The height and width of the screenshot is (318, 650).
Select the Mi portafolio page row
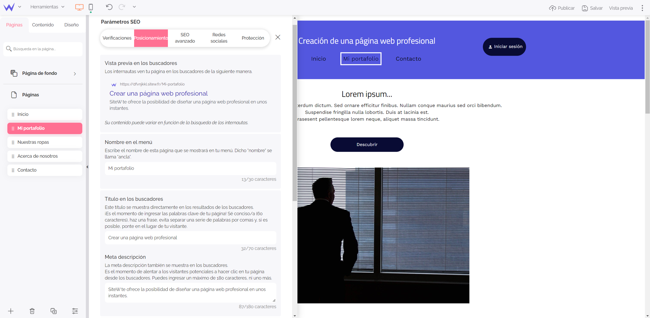[45, 128]
